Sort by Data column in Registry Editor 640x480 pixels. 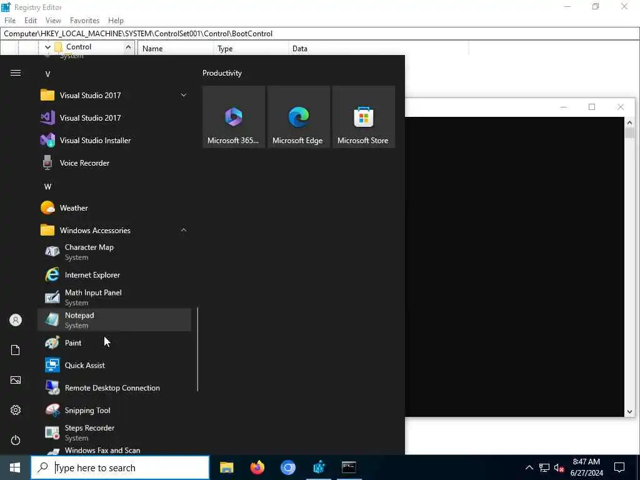[378, 48]
